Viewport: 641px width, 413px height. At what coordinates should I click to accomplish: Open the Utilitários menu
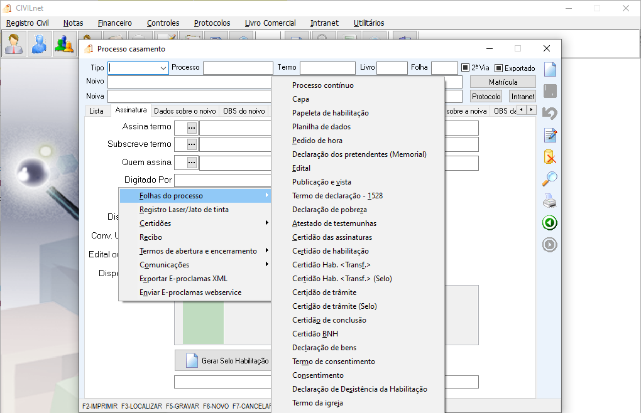tap(369, 23)
